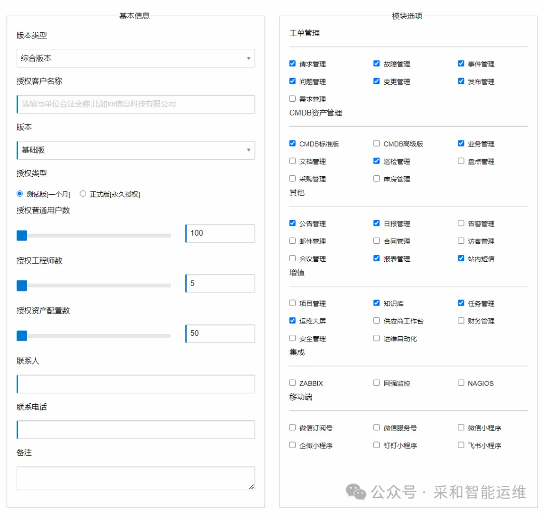
Task: Uncheck the 报表管理 checkbox
Action: [376, 258]
